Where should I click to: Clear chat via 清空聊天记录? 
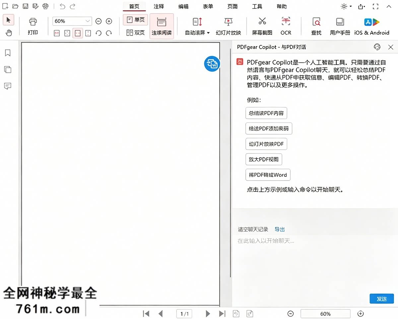click(x=253, y=229)
